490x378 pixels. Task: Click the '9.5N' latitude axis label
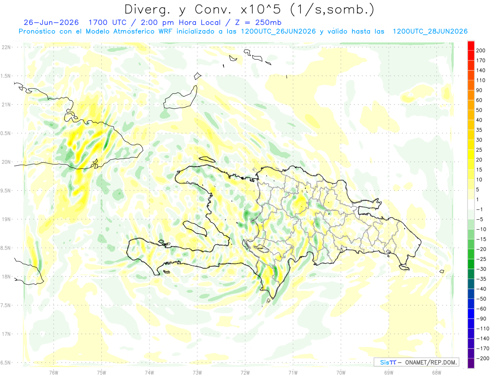6,190
